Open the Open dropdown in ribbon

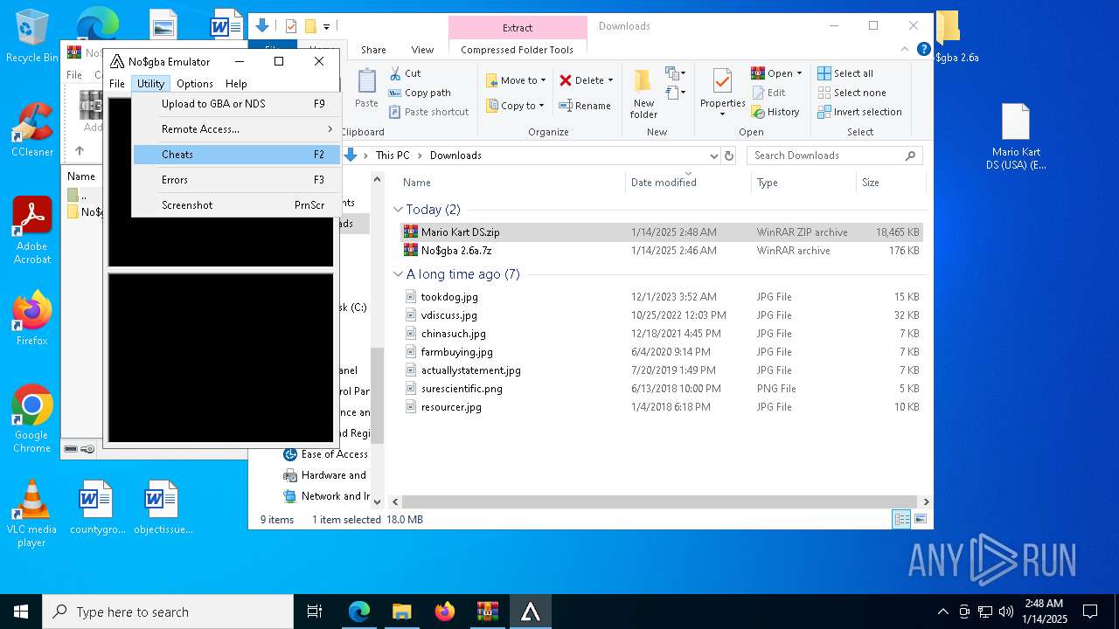pos(776,73)
